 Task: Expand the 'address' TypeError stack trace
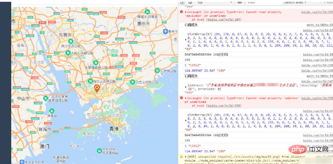(186, 98)
